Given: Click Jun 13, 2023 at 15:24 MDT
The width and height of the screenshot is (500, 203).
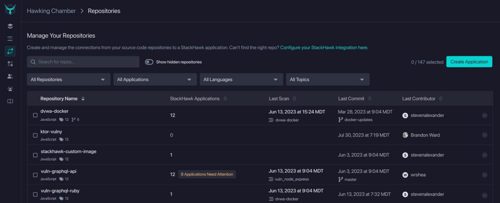Looking at the screenshot, I should tap(297, 112).
